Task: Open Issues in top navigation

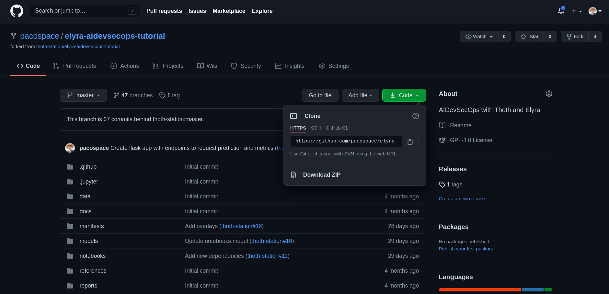Action: [x=197, y=11]
